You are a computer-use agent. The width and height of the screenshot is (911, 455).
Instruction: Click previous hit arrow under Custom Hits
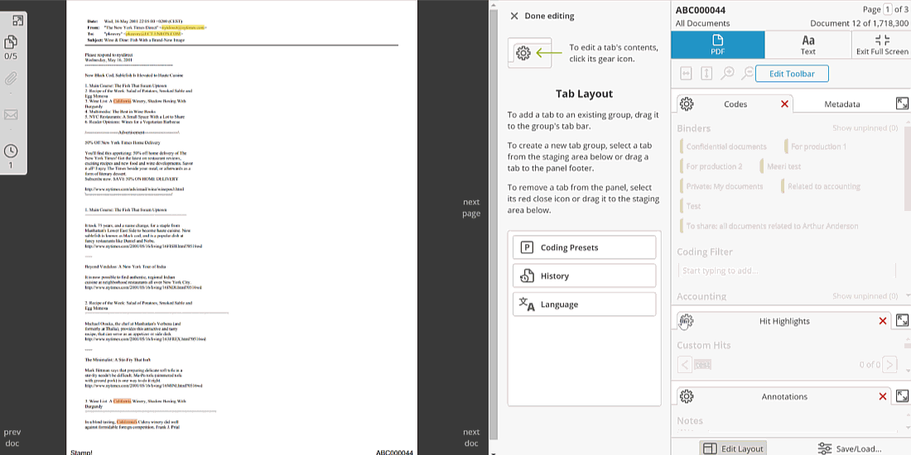click(x=685, y=365)
